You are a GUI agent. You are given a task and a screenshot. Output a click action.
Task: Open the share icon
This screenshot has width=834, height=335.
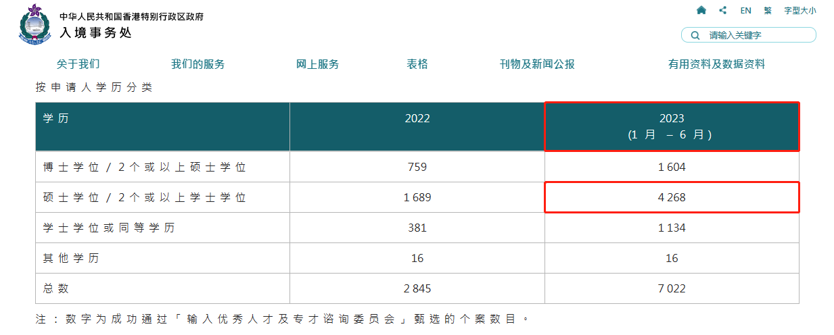coord(723,10)
